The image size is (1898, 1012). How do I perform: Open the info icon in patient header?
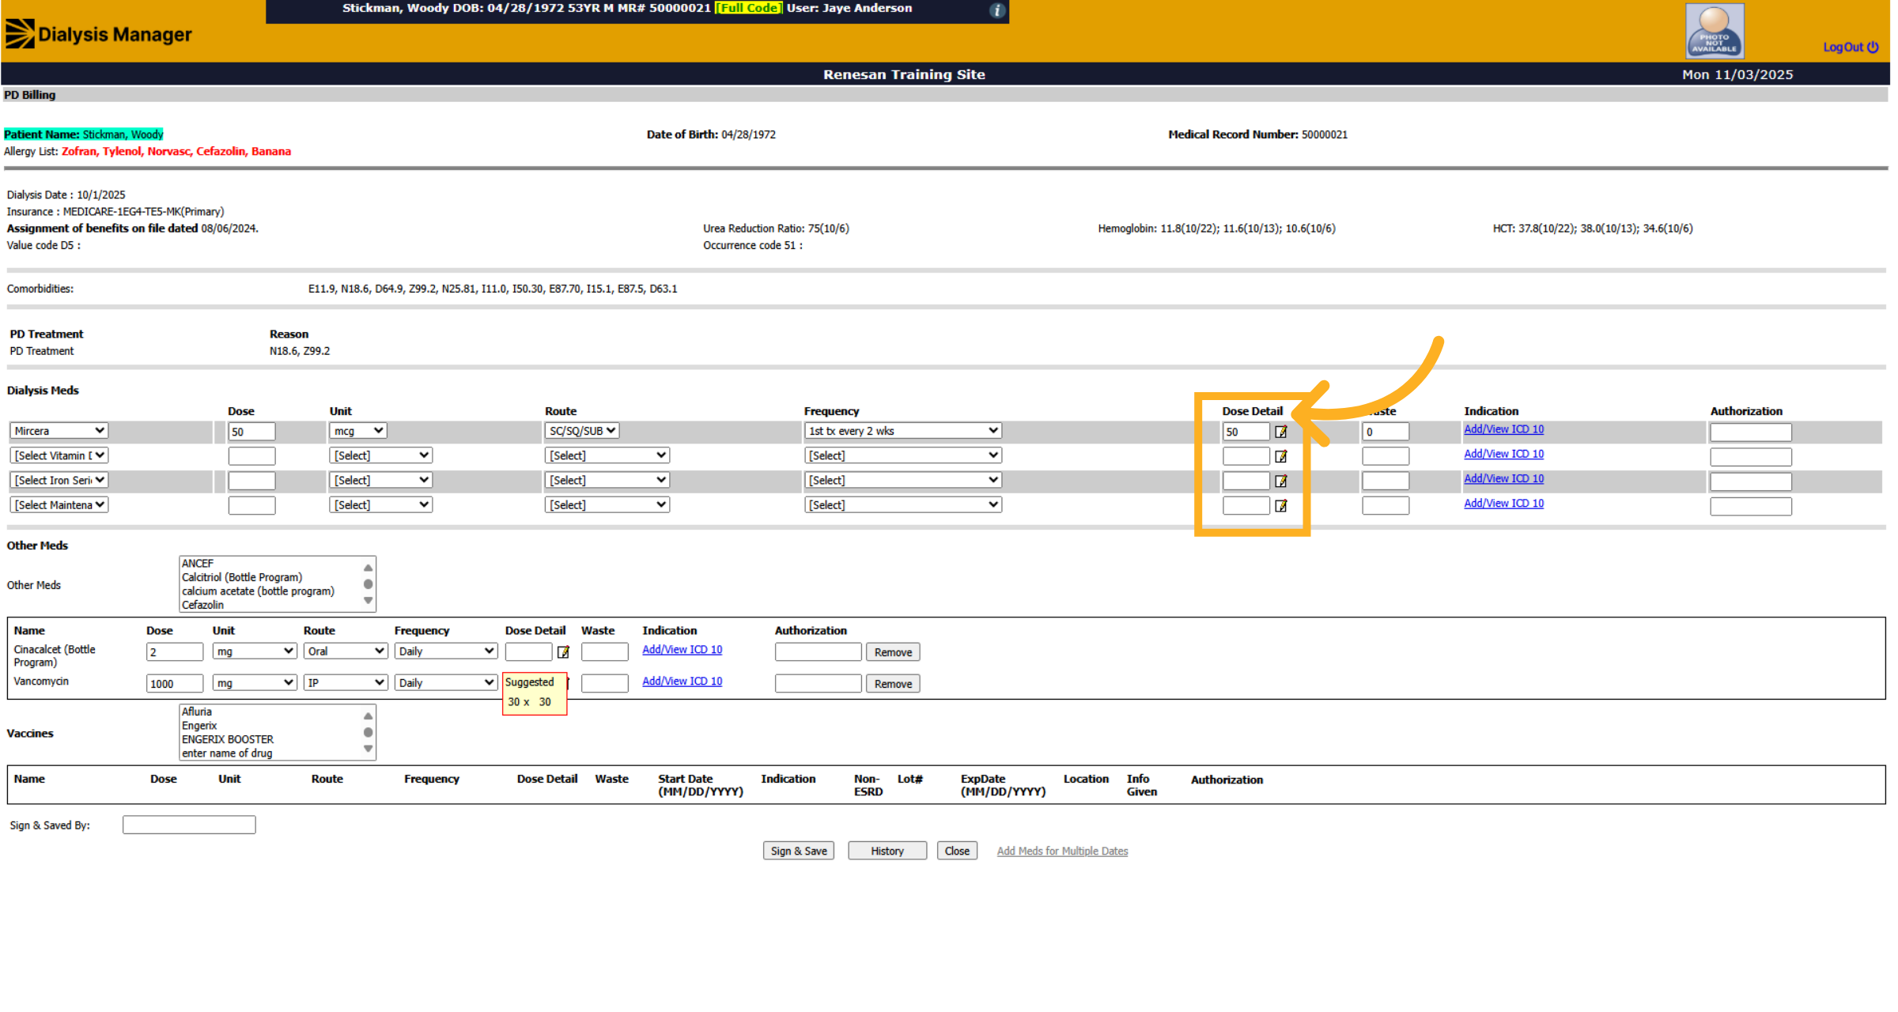tap(997, 10)
